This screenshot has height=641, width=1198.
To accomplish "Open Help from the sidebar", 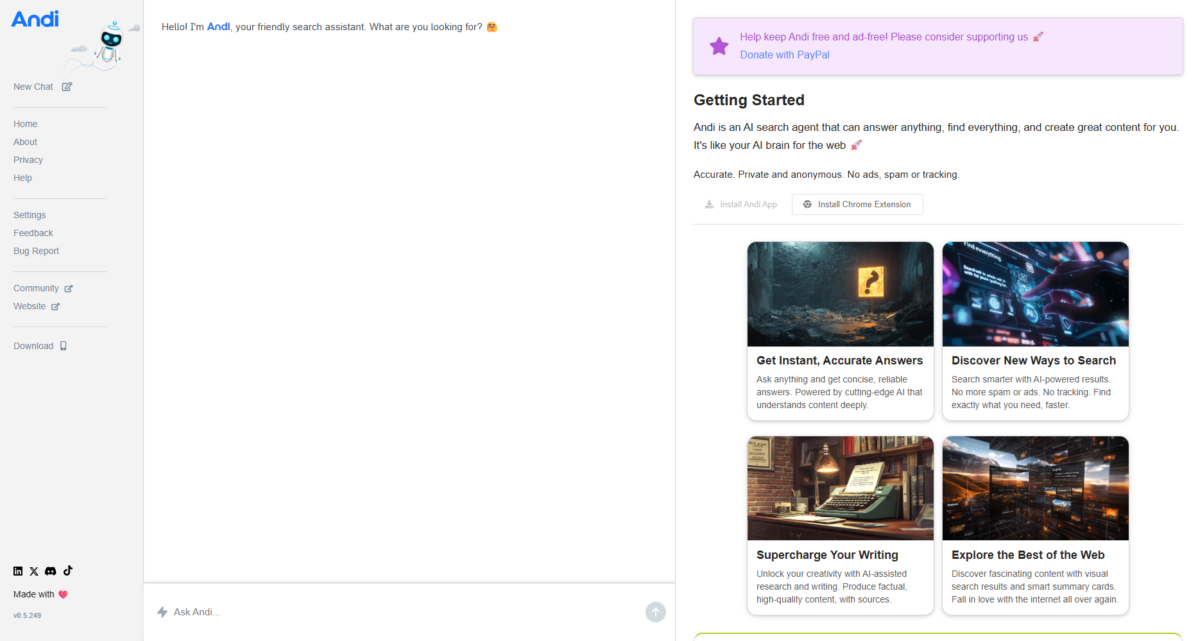I will (x=22, y=178).
